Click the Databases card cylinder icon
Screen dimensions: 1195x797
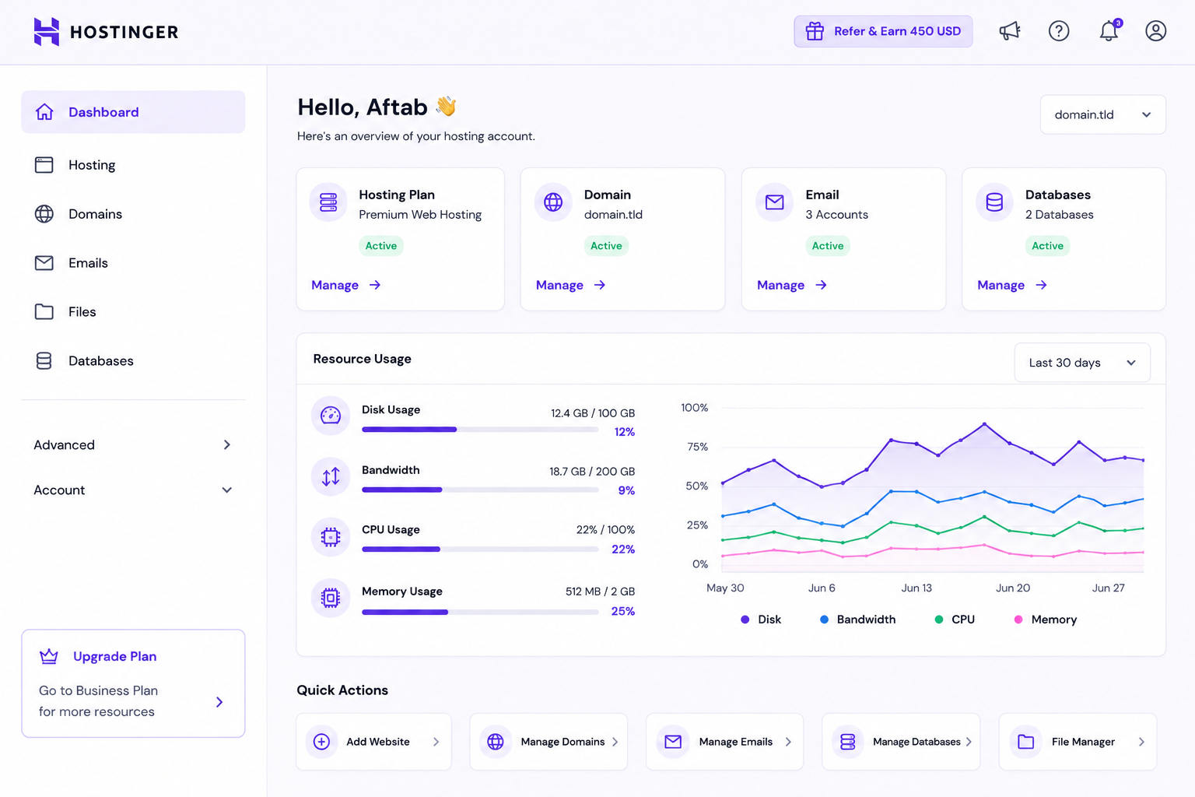[x=994, y=202]
